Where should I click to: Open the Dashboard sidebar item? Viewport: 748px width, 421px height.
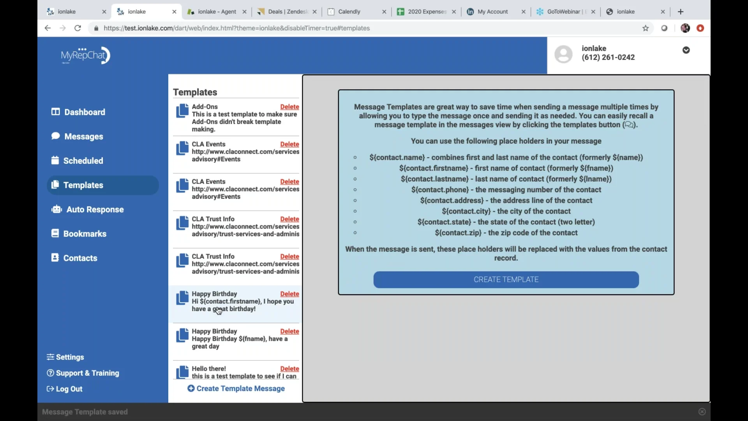point(78,112)
